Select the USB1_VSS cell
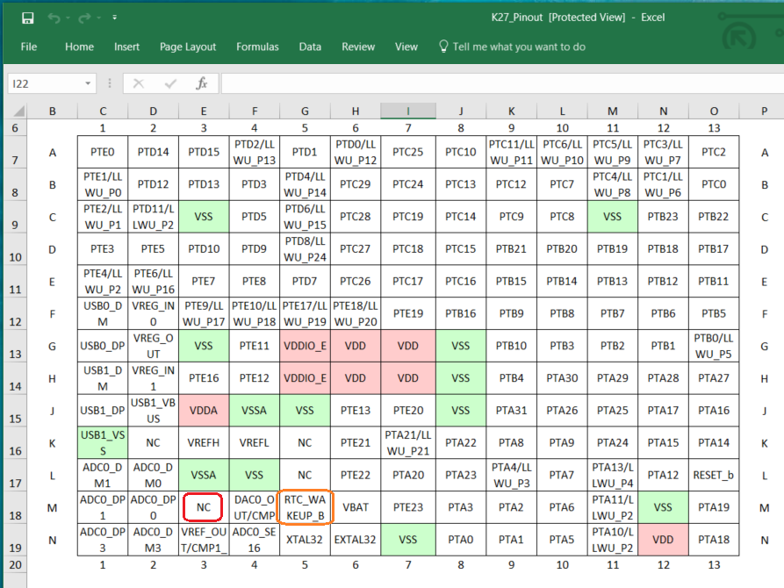 [103, 442]
